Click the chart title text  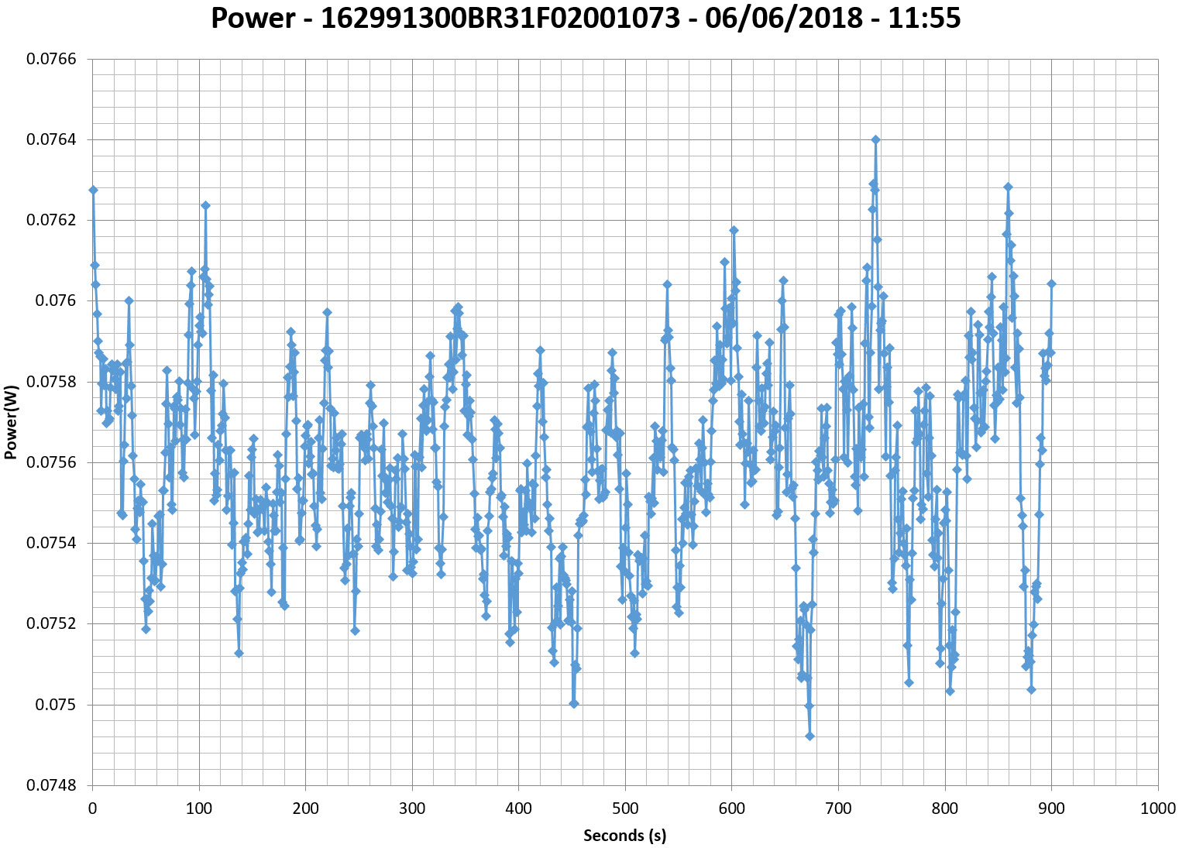pos(586,19)
